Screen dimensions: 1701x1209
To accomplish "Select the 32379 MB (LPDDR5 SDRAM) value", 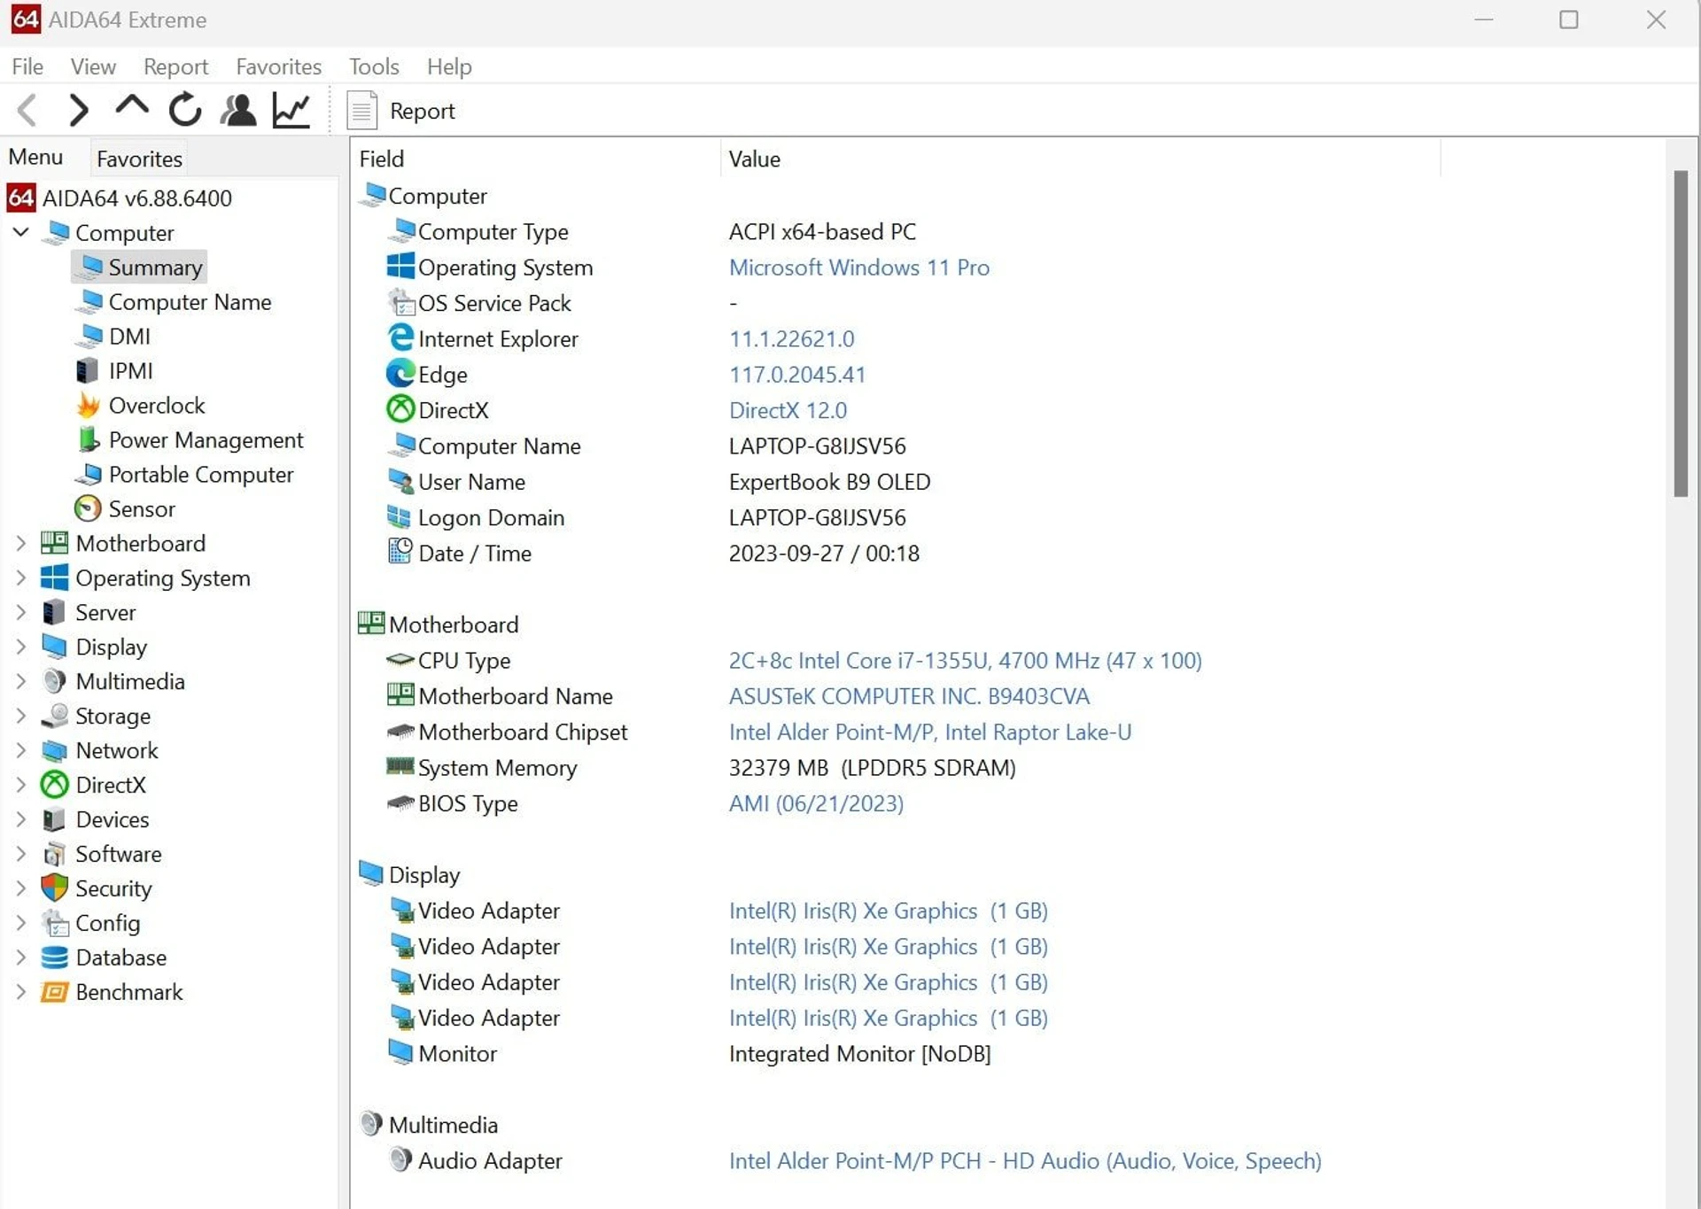I will (x=872, y=768).
